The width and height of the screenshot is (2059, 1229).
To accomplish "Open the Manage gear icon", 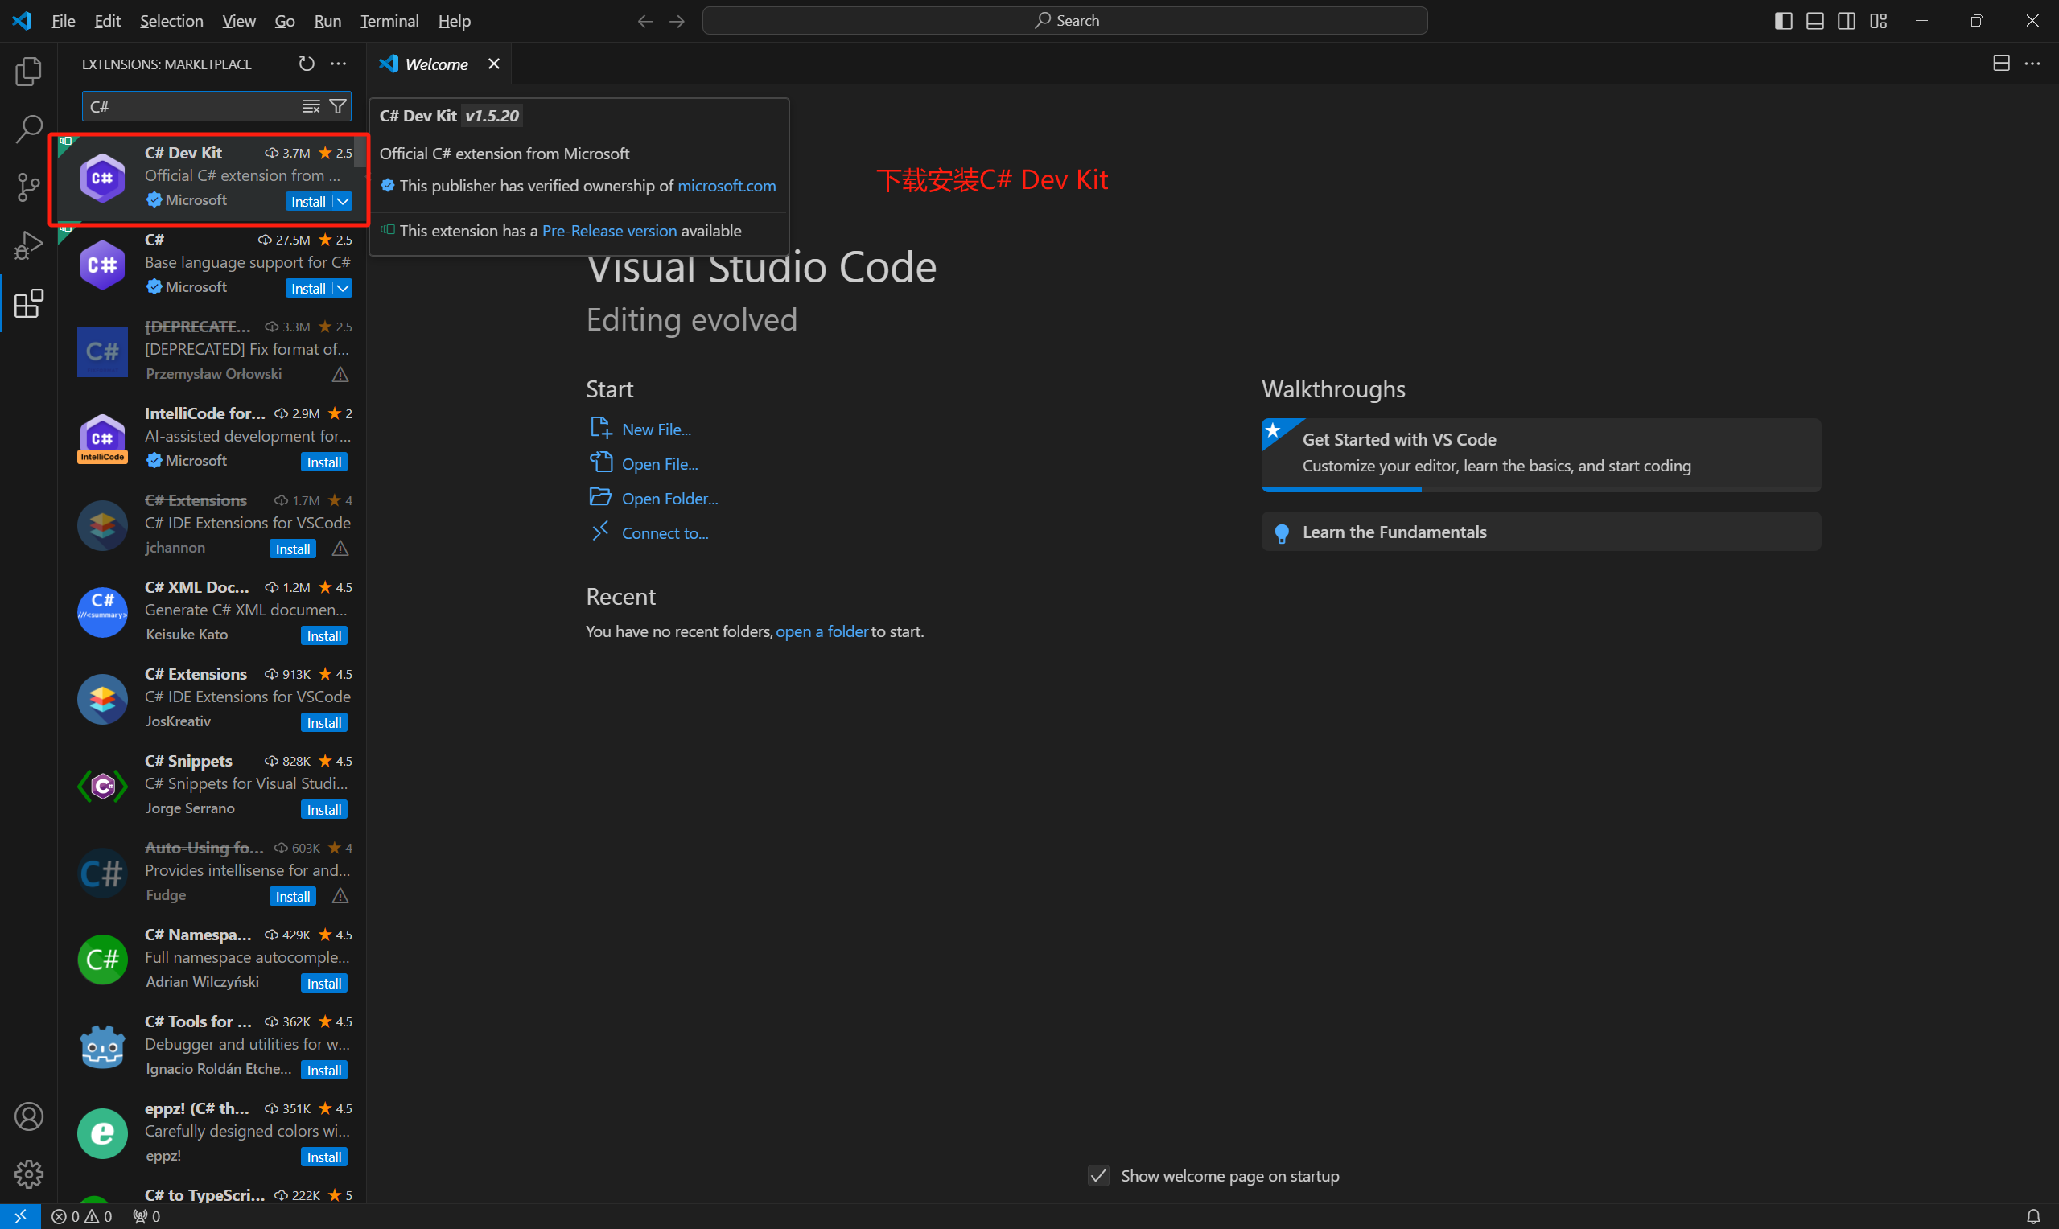I will pyautogui.click(x=28, y=1174).
